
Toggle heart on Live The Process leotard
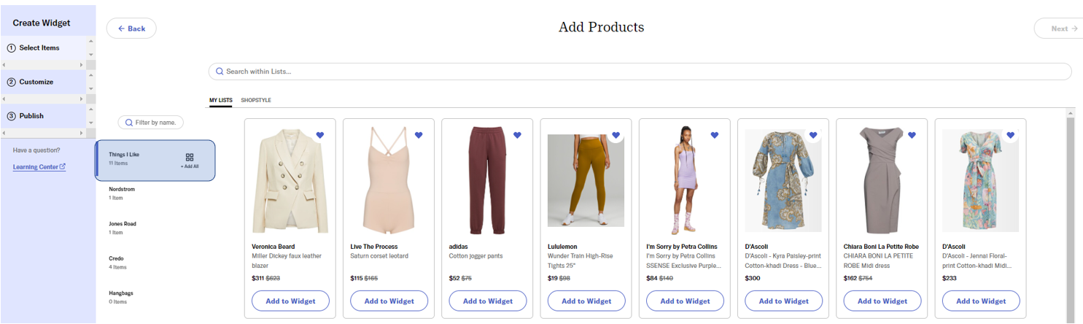(x=419, y=135)
